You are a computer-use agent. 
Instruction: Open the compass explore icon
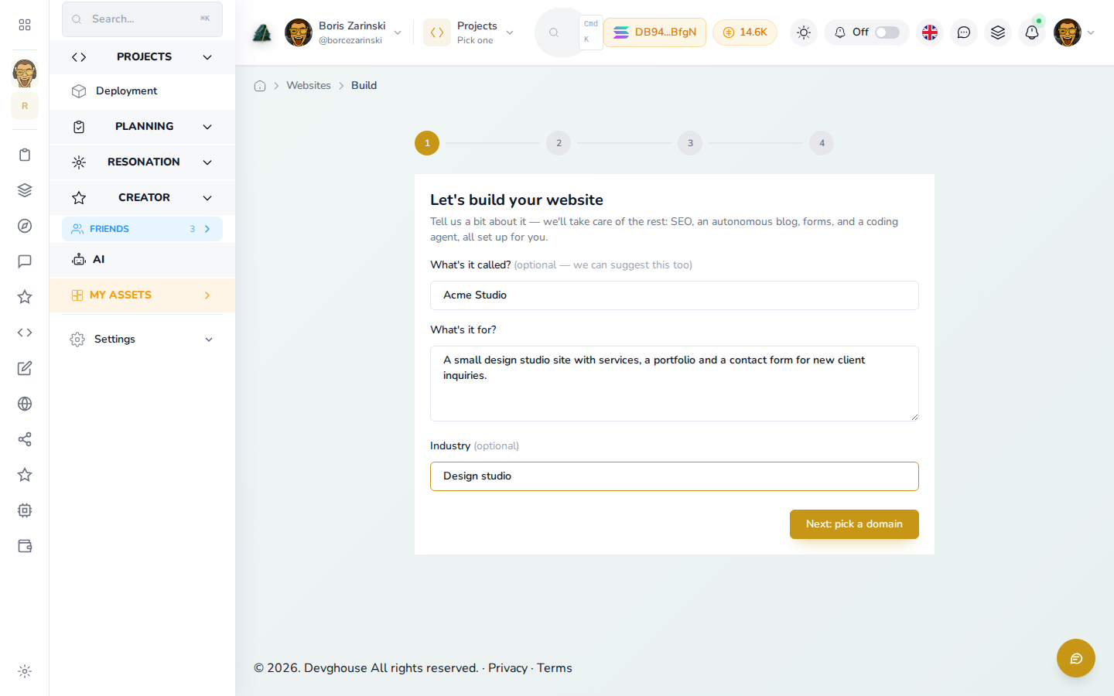click(x=25, y=226)
